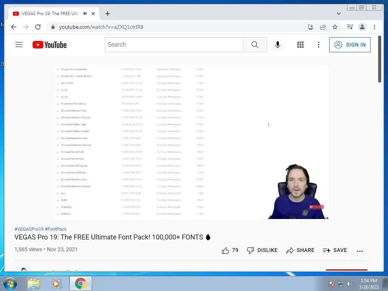Open the YouTube apps grid
This screenshot has height=291, width=388.
pos(300,45)
